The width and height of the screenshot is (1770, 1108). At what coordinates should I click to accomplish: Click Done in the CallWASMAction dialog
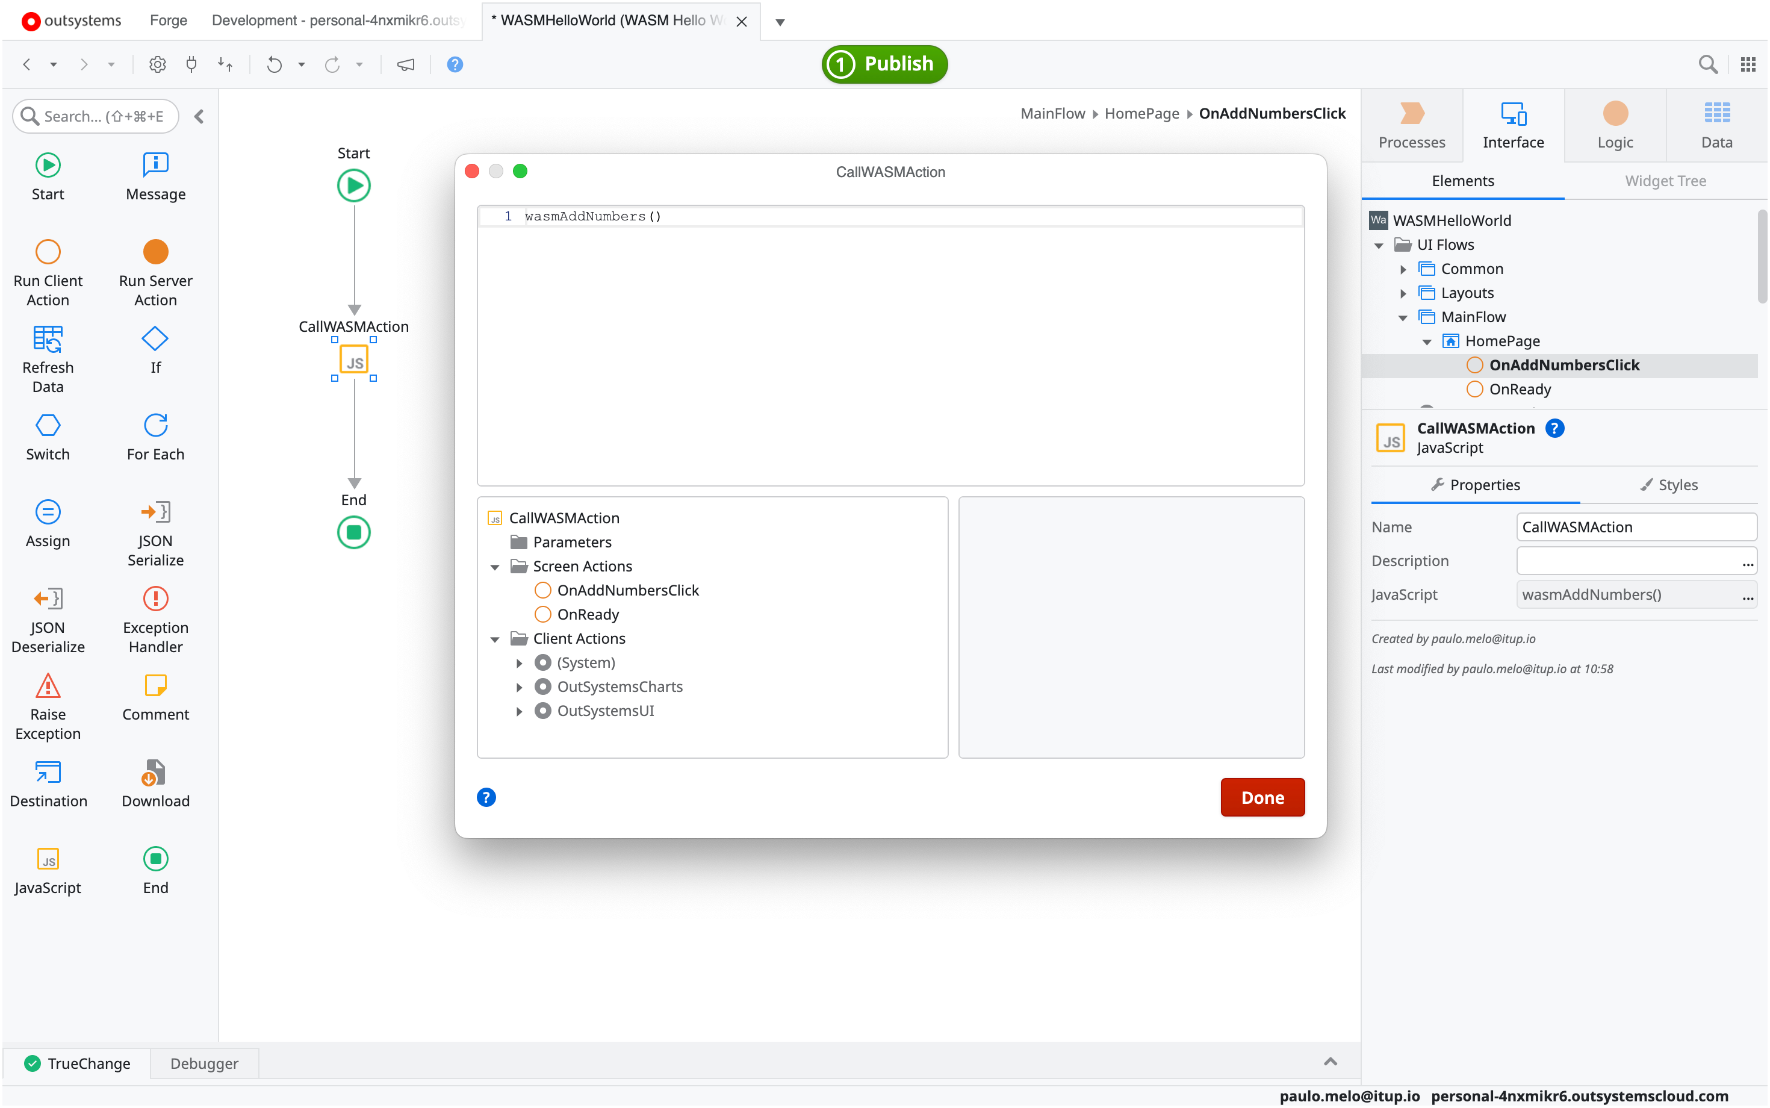[x=1262, y=797]
